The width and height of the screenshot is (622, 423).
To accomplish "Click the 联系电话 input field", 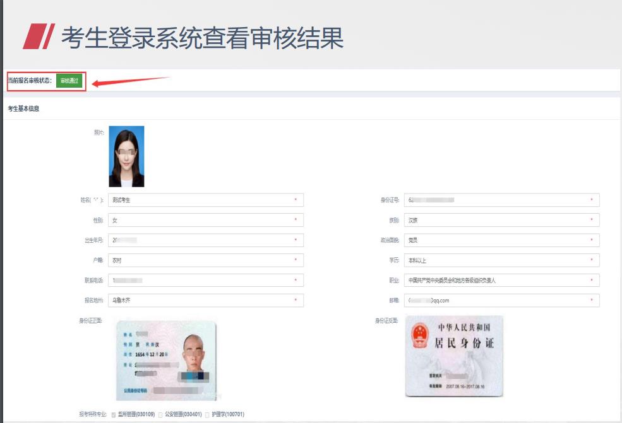I will pos(205,281).
